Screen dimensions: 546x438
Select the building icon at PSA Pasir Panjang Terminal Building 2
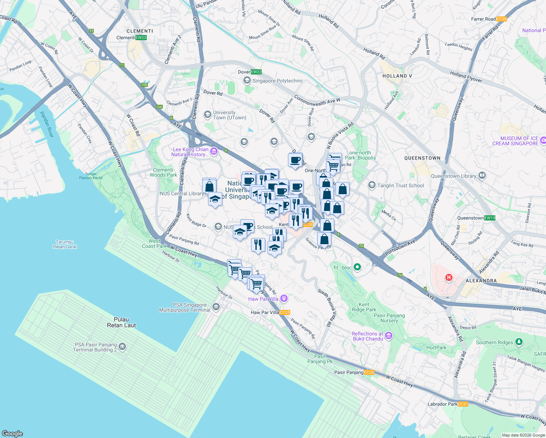[x=122, y=347]
